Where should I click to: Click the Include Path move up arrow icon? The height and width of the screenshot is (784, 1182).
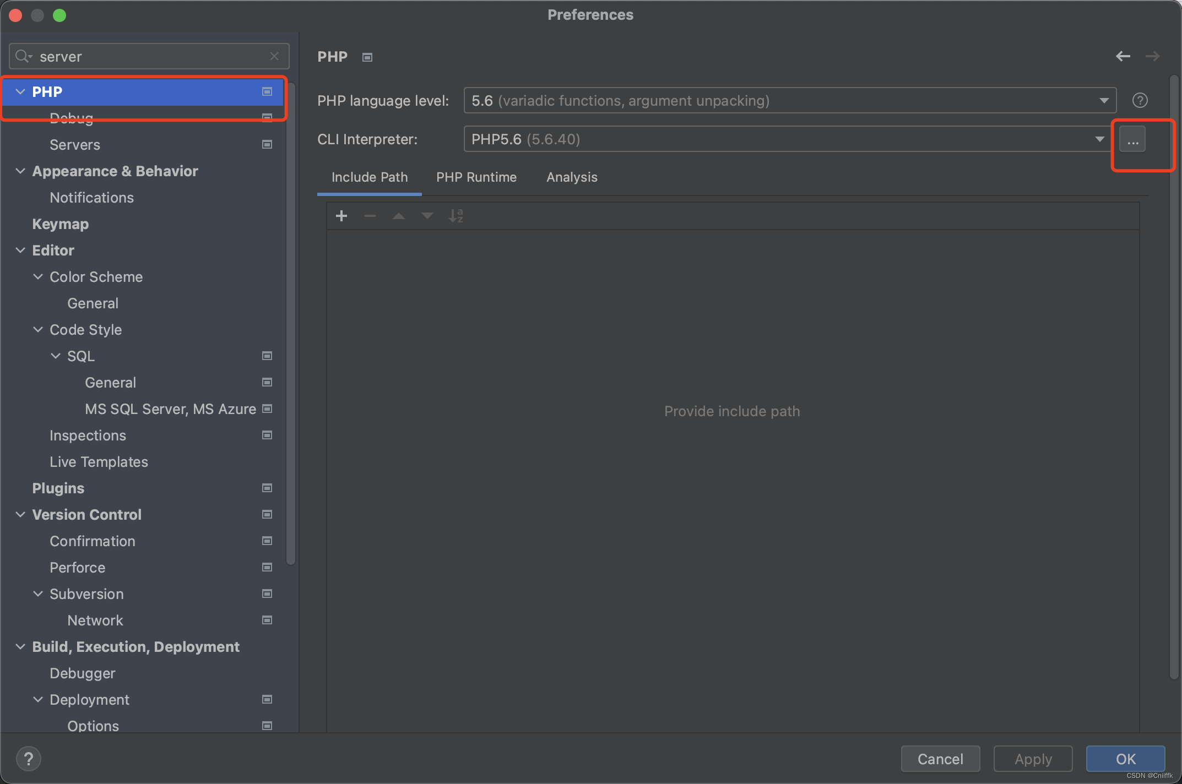click(x=399, y=215)
